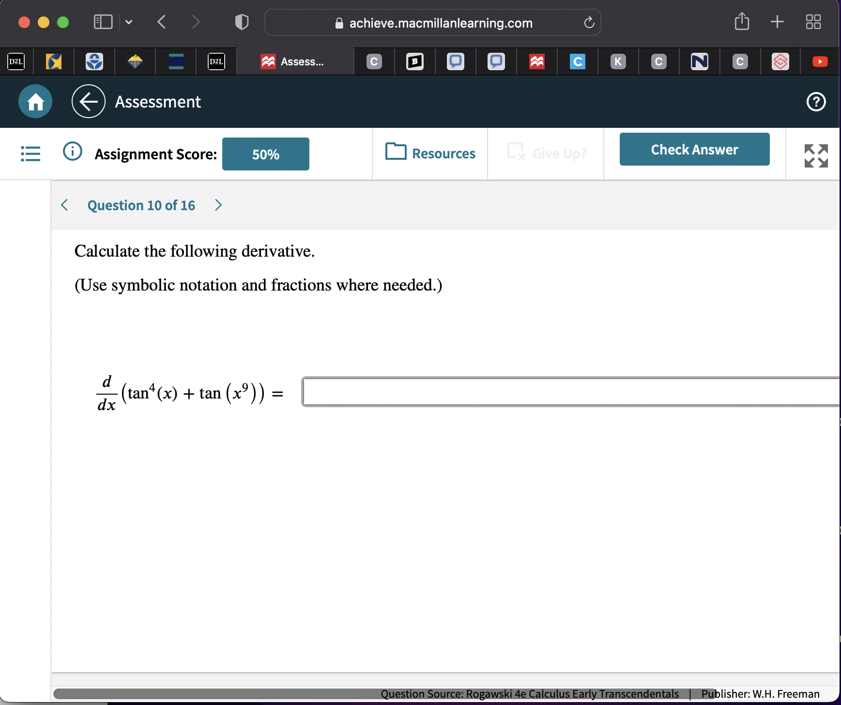841x705 pixels.
Task: Click the Home icon in the header
Action: click(34, 101)
